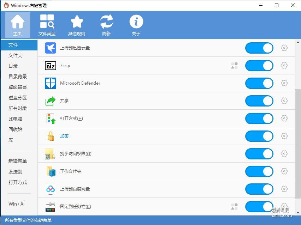Screen dimensions: 301x225
Task: Click the 打开方式(H) list icon
Action: 51,118
